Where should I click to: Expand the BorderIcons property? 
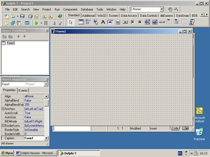[x=3, y=126]
